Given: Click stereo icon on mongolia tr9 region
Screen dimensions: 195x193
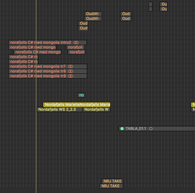Looking at the screenshot, I should (71, 76).
